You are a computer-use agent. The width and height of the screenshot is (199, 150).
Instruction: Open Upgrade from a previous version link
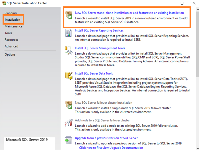click(x=106, y=138)
